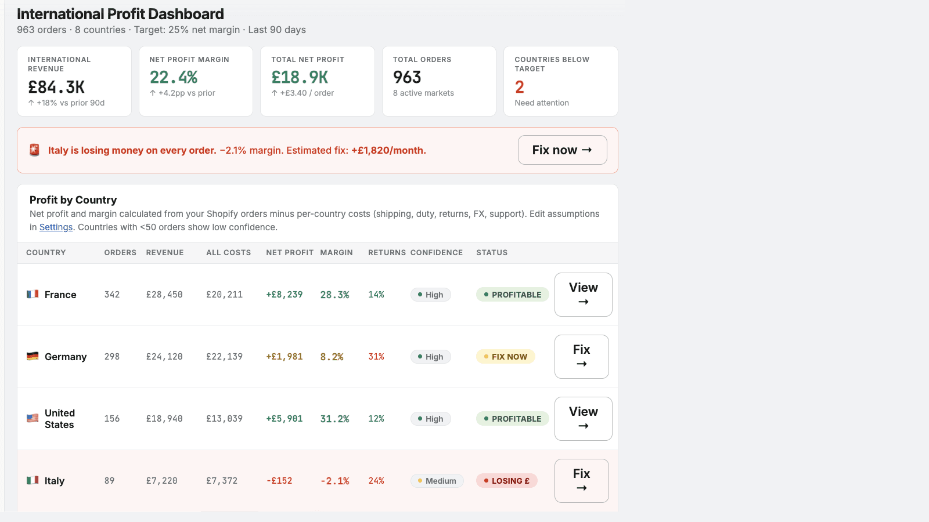929x522 pixels.
Task: Click the Italy flag icon
Action: click(33, 480)
